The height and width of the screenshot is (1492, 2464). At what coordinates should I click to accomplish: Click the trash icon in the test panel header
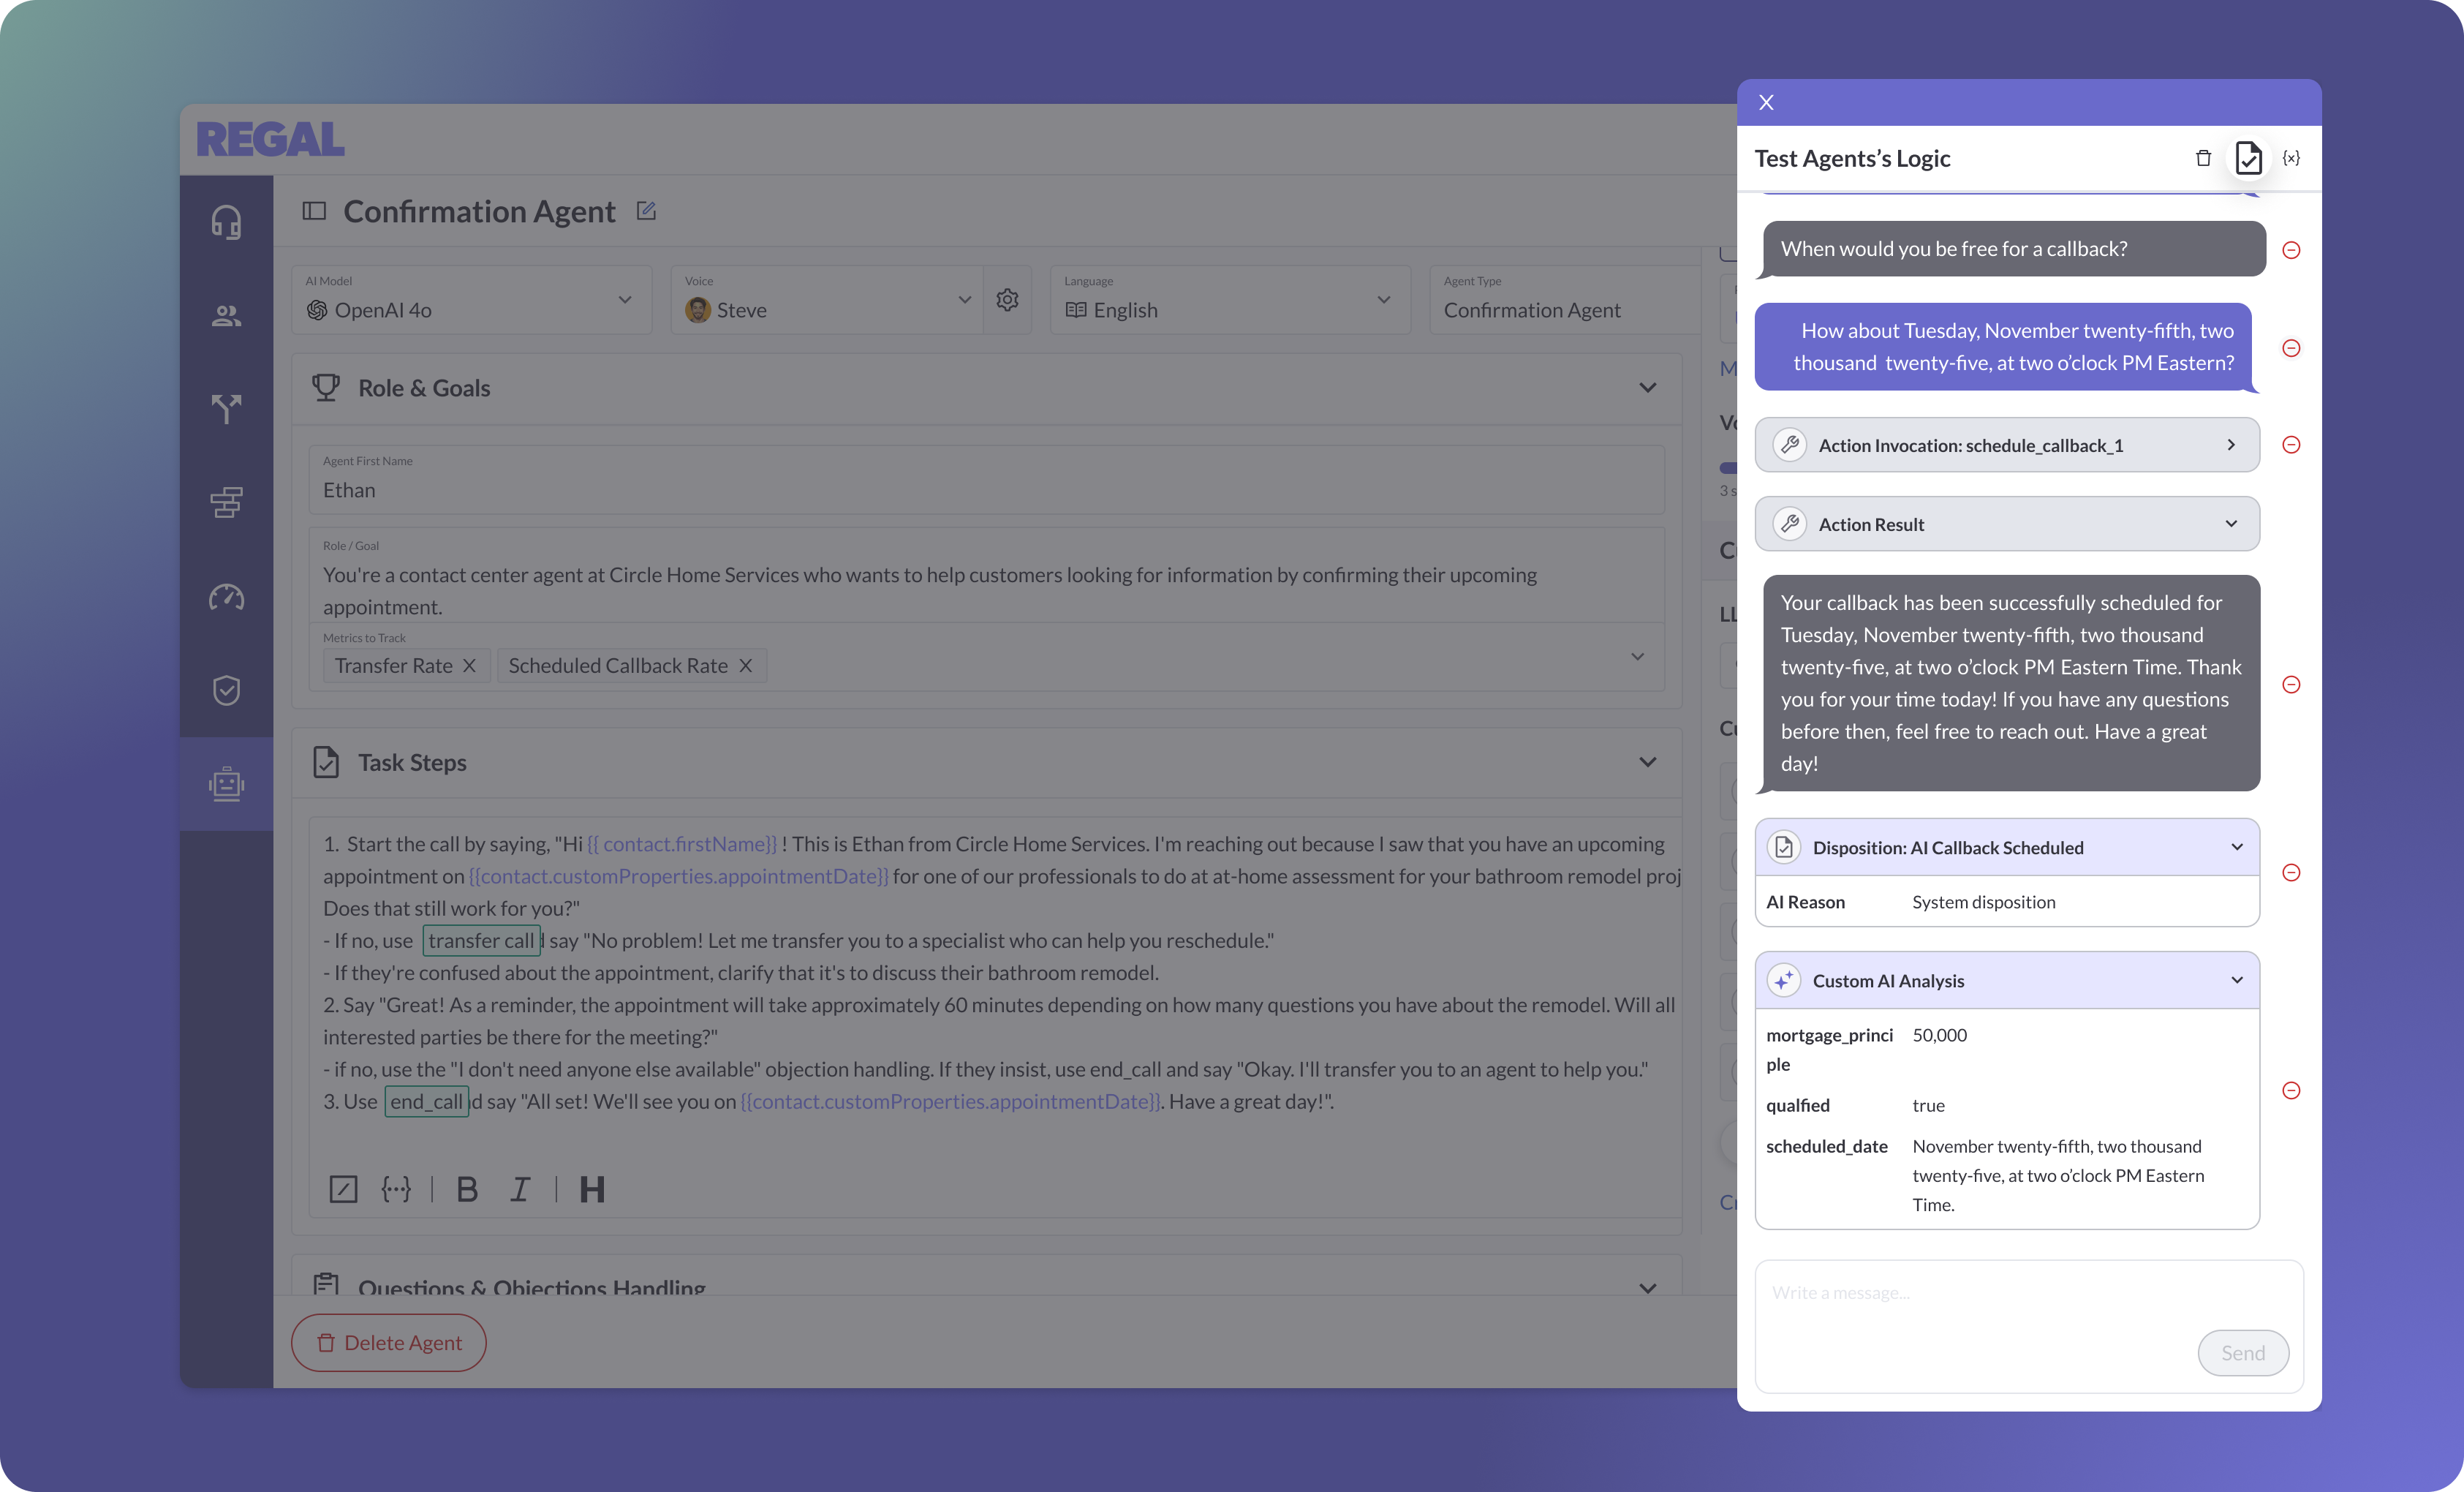(x=2203, y=158)
